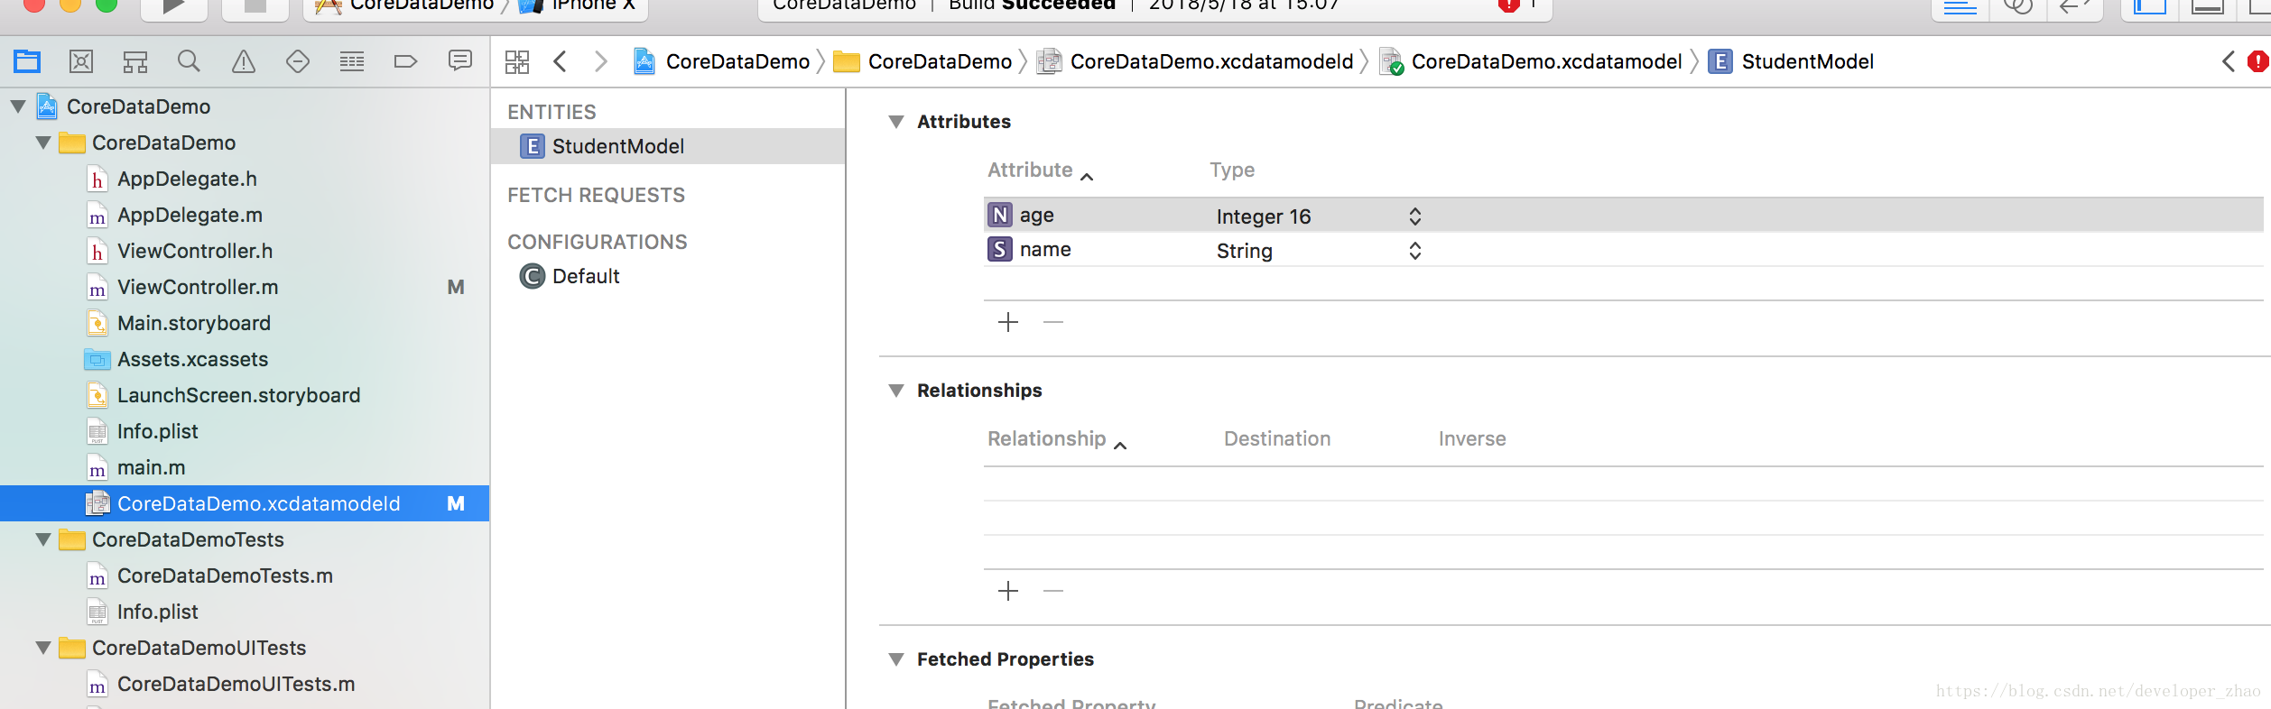Show the version editor
This screenshot has width=2271, height=709.
pyautogui.click(x=2074, y=7)
